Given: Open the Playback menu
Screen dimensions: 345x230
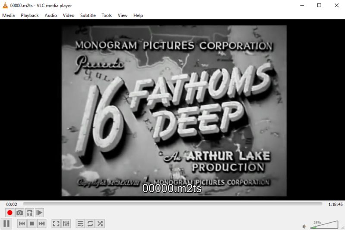Looking at the screenshot, I should (30, 15).
